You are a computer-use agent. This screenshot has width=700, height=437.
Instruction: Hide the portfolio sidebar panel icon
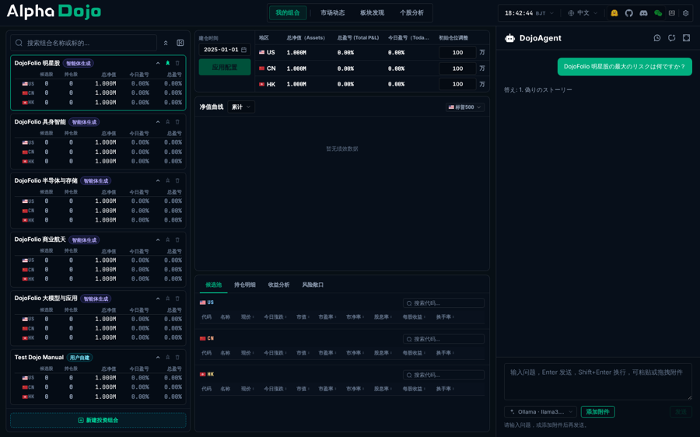(x=180, y=43)
